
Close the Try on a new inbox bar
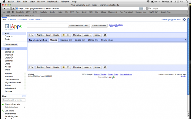pos(186,40)
